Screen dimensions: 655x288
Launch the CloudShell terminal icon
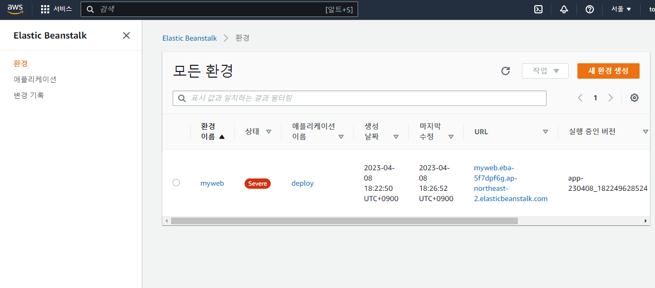point(538,9)
